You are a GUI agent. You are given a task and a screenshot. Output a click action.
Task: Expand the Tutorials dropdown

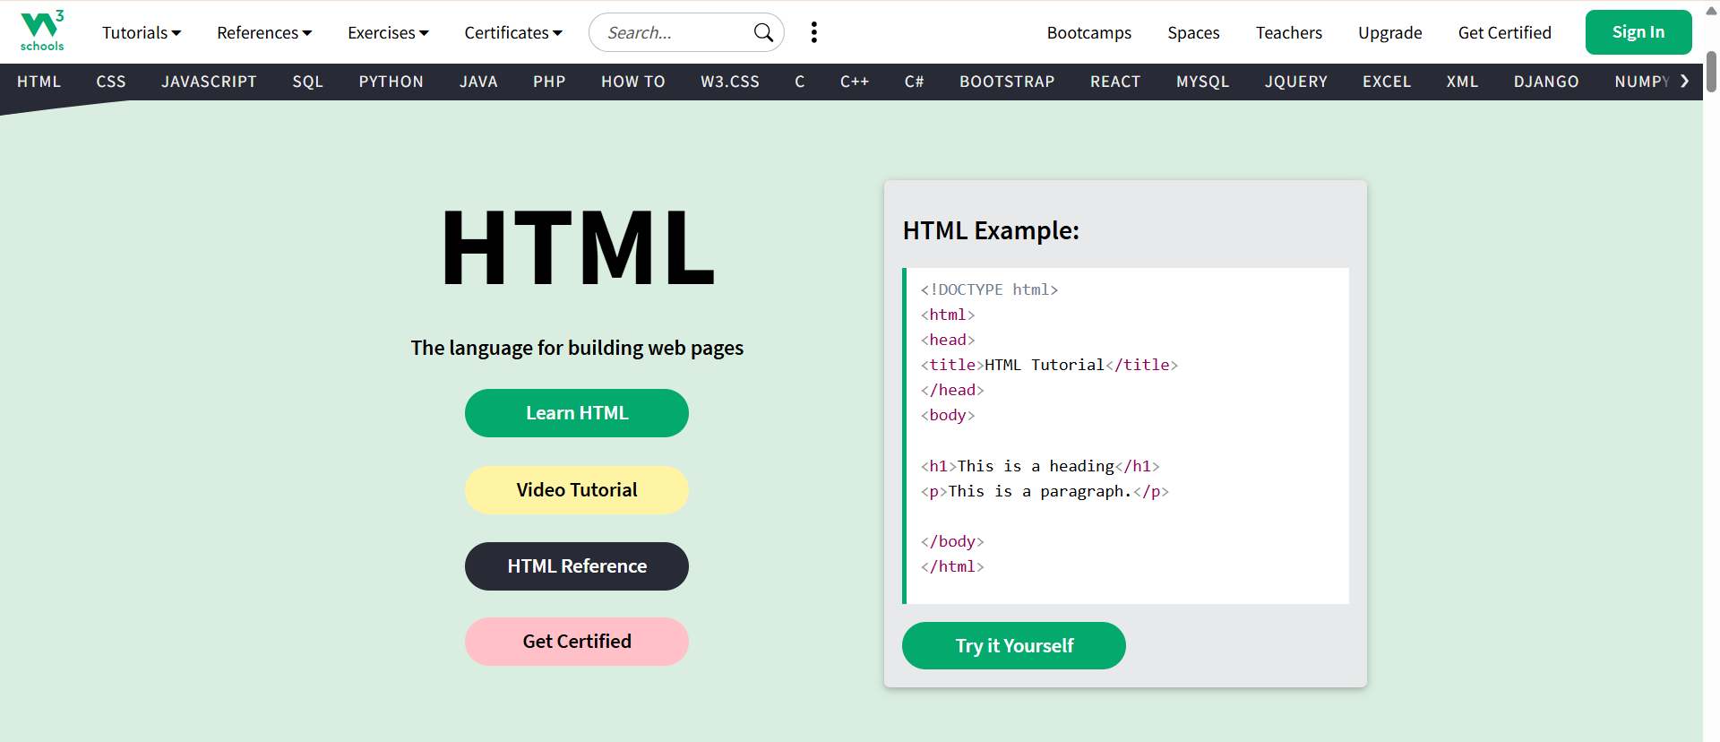pyautogui.click(x=141, y=32)
